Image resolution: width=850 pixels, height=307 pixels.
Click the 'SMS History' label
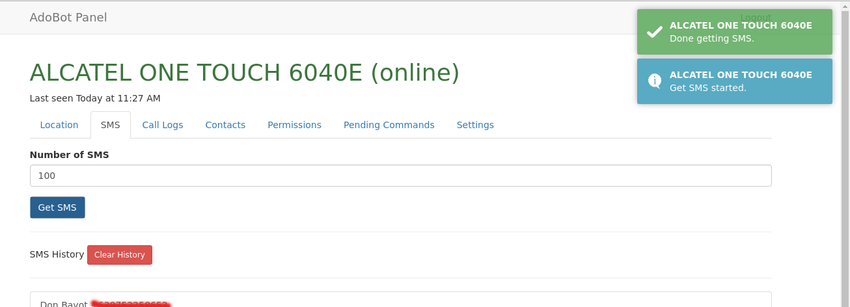pos(57,254)
